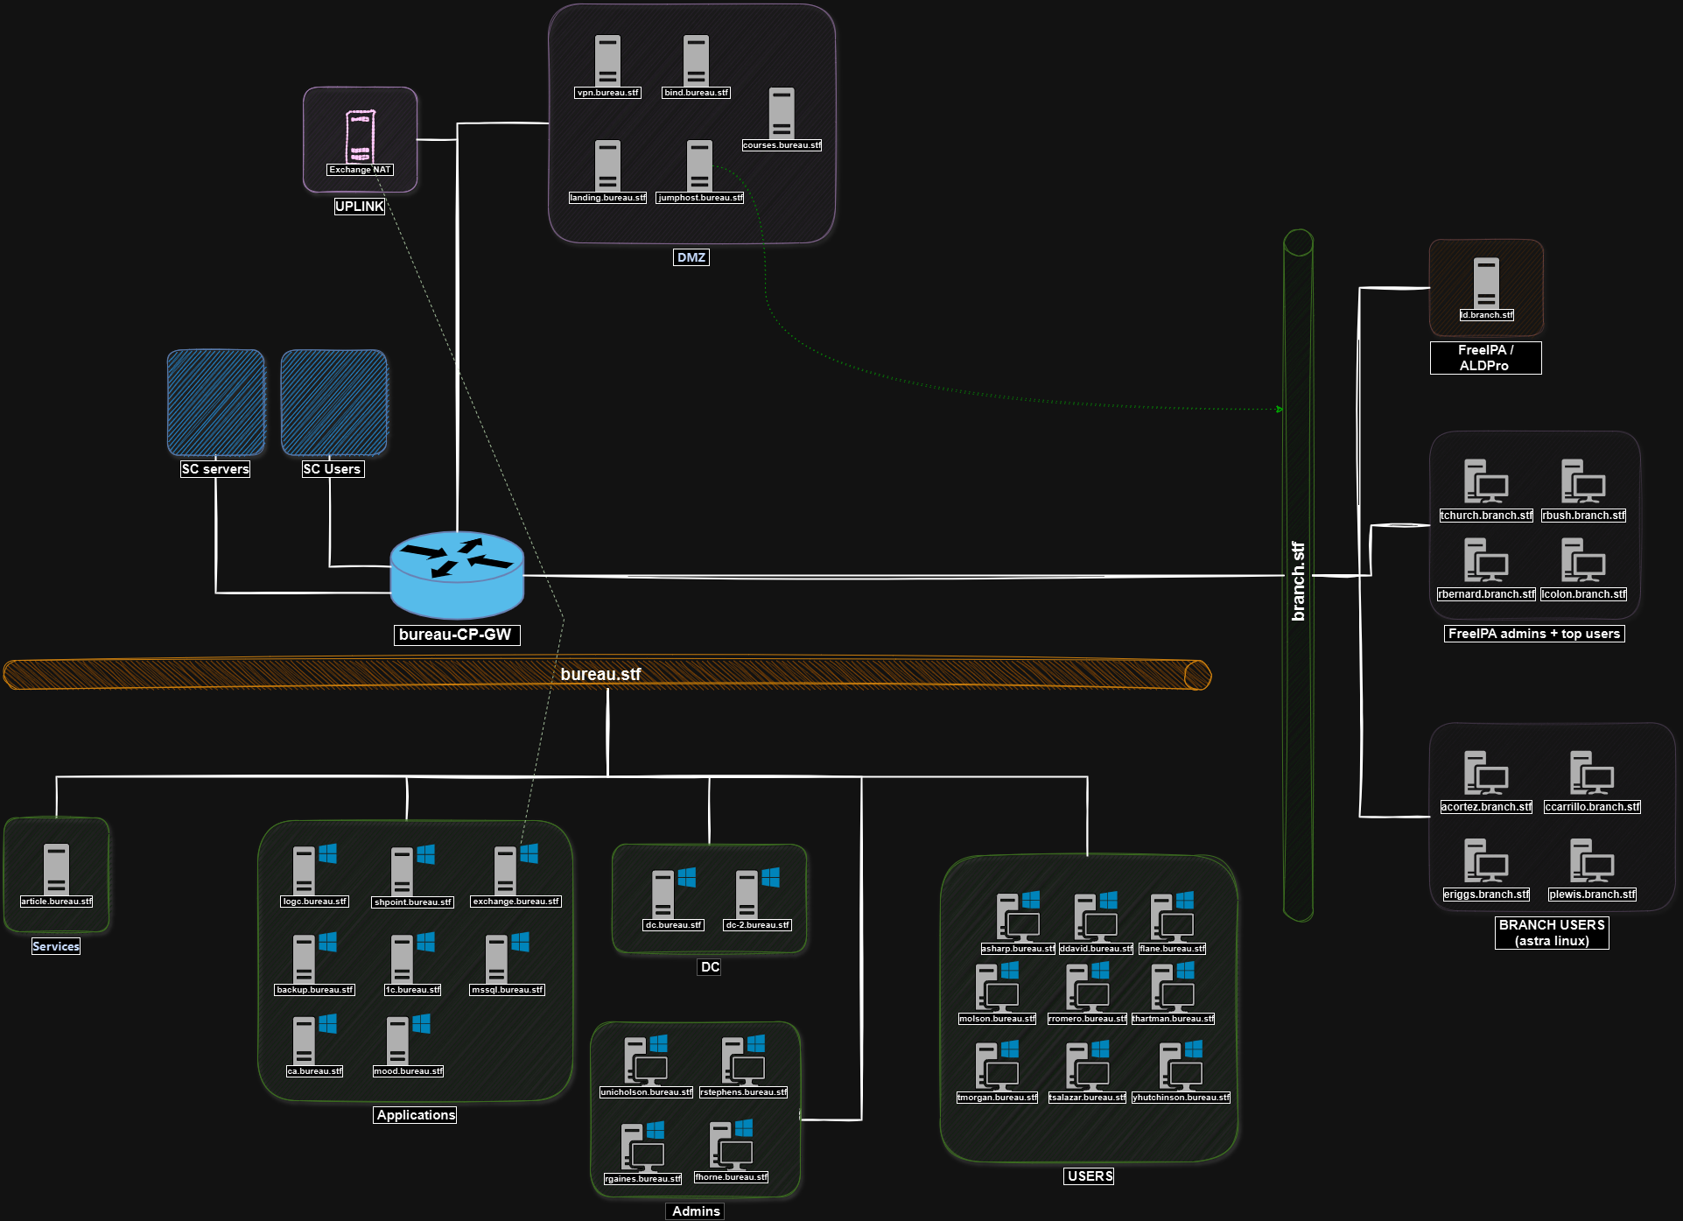Image resolution: width=1683 pixels, height=1221 pixels.
Task: Select the SC Users blue box
Action: click(333, 403)
